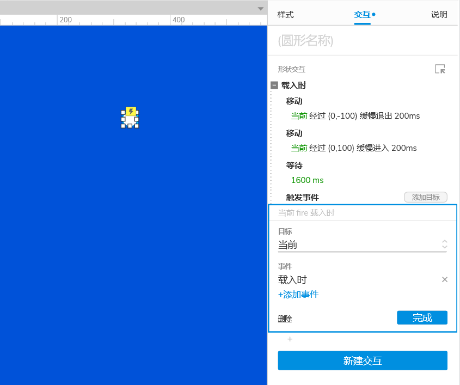This screenshot has height=385, width=460.
Task: Open the 目标 dropdown showing 当前
Action: coord(363,245)
